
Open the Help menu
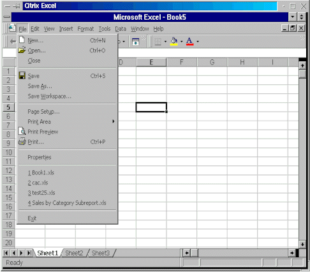click(x=158, y=29)
